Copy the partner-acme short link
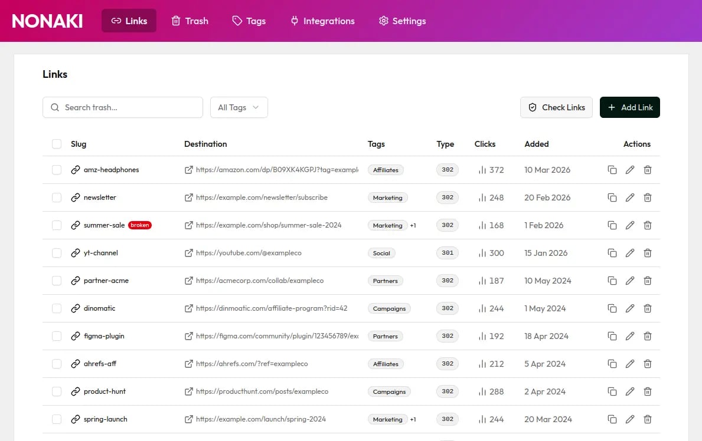Screen dimensions: 702x441 (x=612, y=281)
